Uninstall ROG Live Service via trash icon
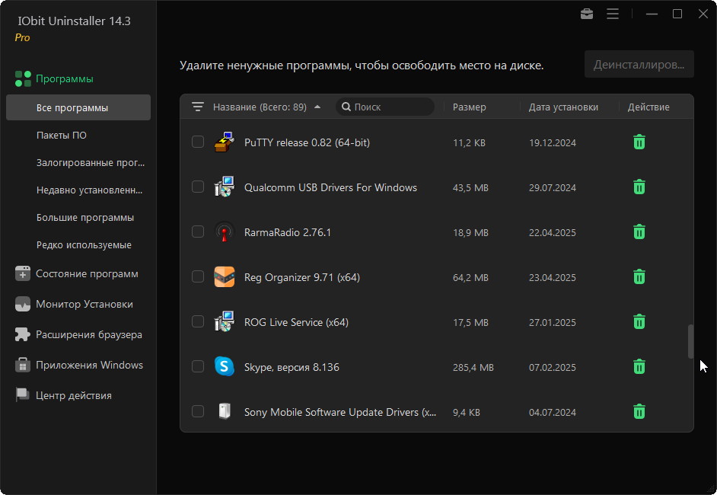Screen dimensions: 717x495 639,321
